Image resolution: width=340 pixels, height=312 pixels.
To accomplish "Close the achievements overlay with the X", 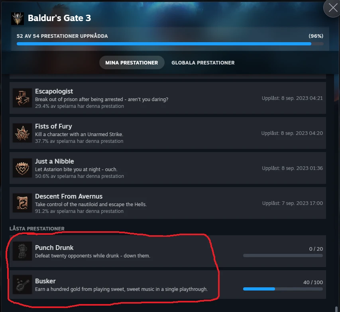I will [333, 8].
